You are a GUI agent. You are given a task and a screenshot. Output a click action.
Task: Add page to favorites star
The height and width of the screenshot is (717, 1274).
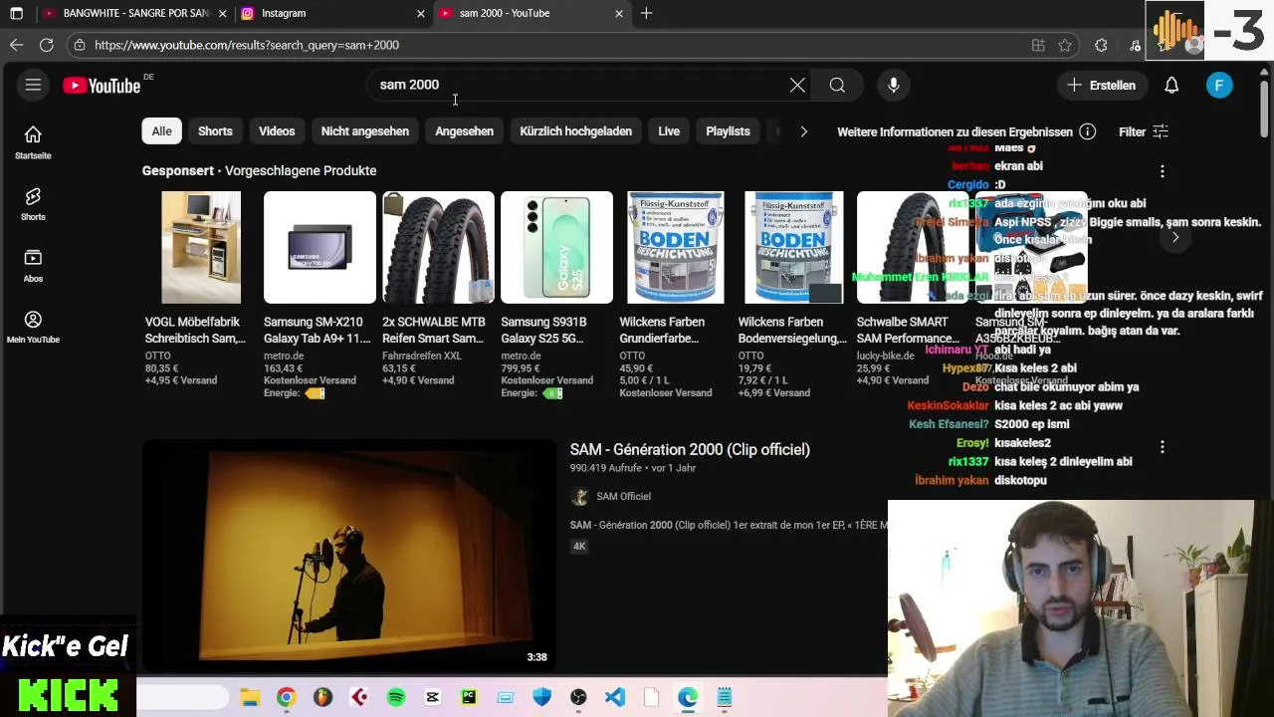pos(1065,45)
